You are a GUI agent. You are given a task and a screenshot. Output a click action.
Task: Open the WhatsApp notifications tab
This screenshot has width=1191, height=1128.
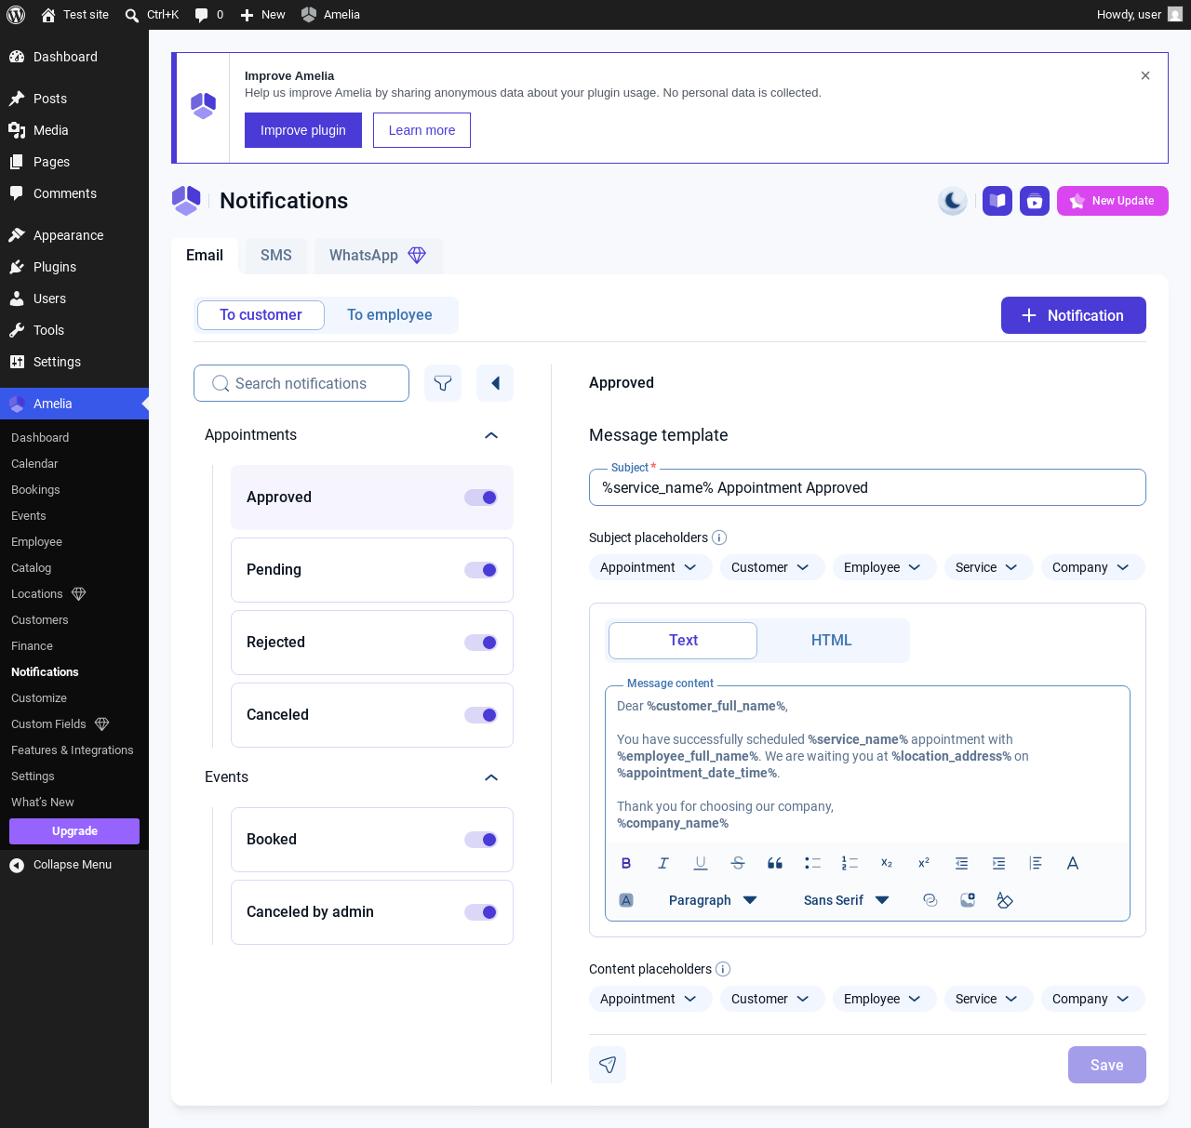click(379, 256)
